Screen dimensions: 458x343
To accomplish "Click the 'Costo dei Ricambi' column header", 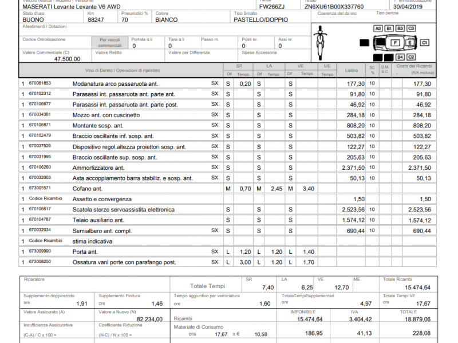I will coord(414,66).
